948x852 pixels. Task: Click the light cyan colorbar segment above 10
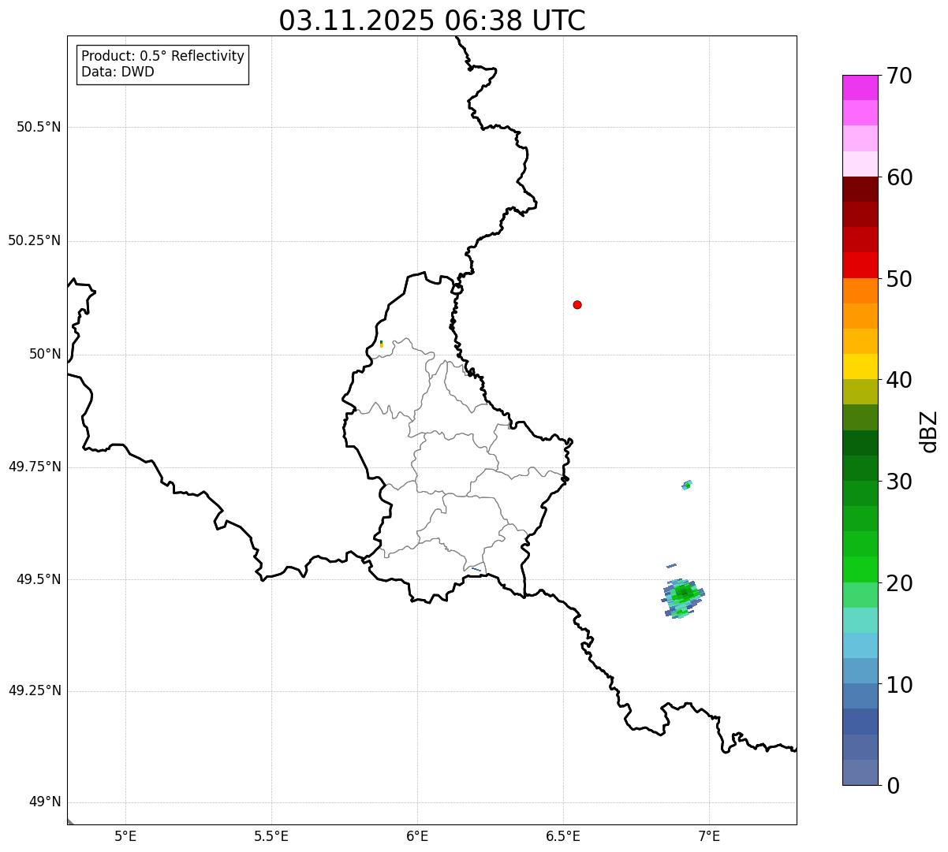tap(860, 646)
